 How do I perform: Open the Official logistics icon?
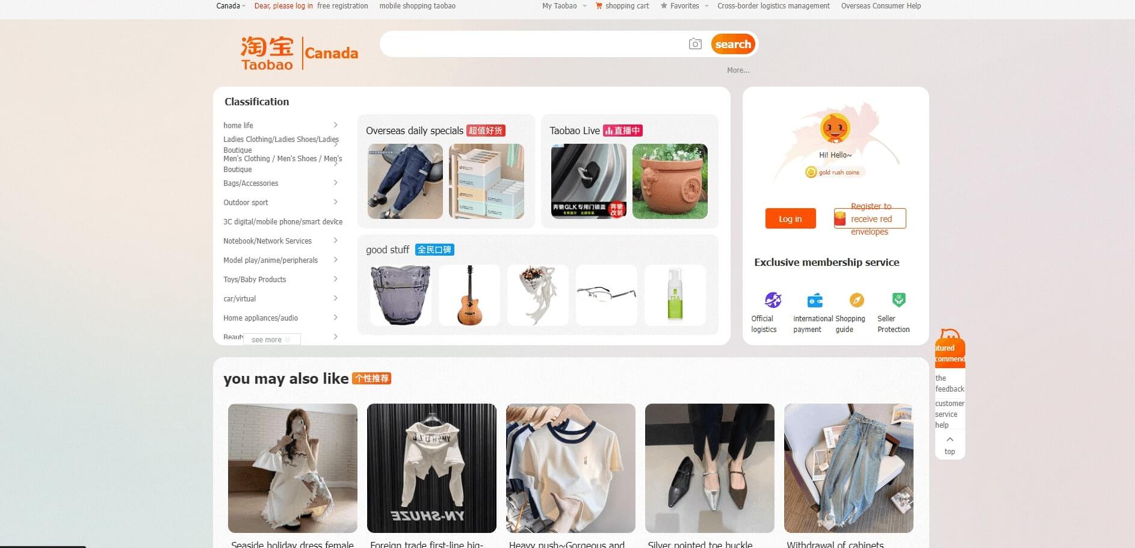[773, 300]
